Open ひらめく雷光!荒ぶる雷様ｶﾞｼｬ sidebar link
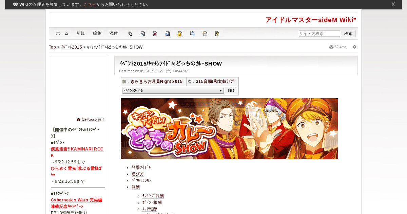407x214 pixels. [77, 172]
